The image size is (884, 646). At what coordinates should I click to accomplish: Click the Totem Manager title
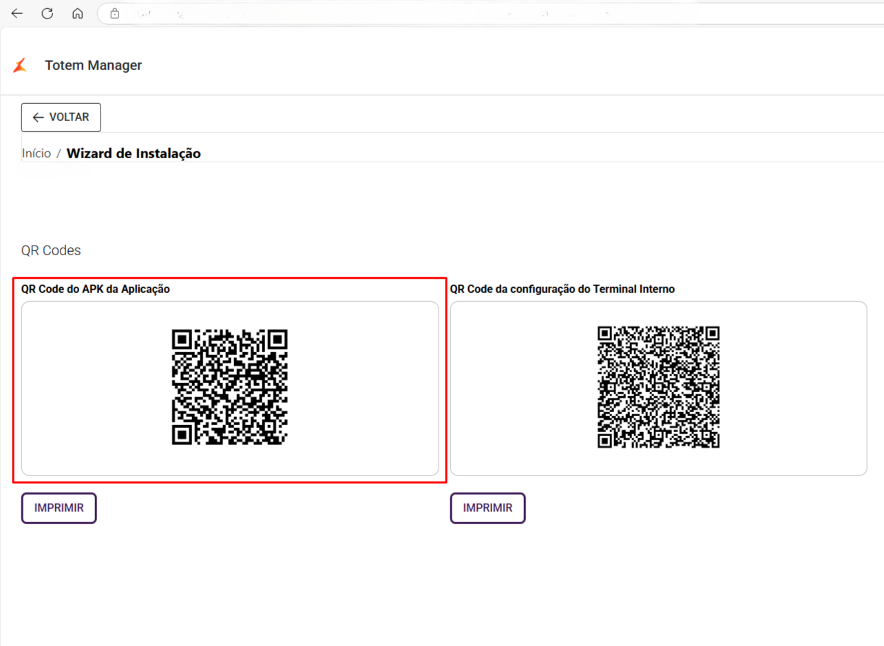click(x=94, y=65)
